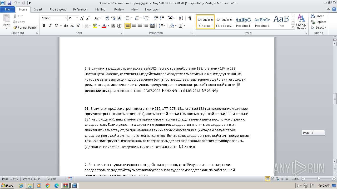This screenshot has width=337, height=189.
Task: Switch to the Page Layout tab
Action: click(x=58, y=9)
